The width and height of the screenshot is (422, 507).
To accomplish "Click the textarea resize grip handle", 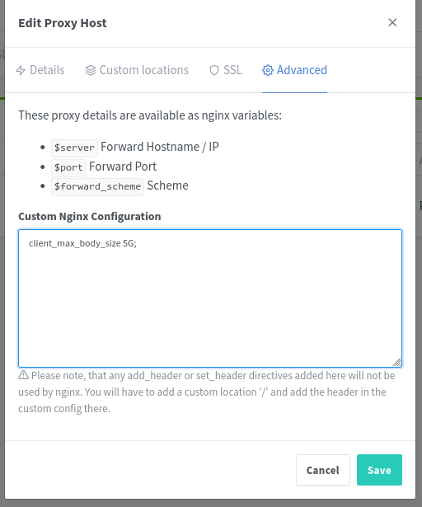I will coord(396,362).
